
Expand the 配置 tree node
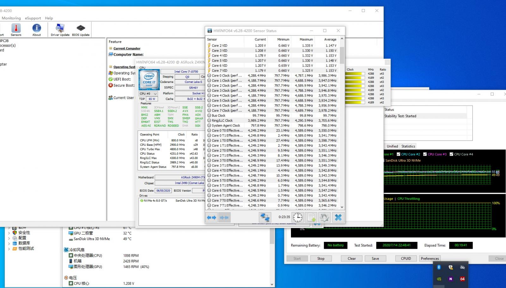(9, 238)
